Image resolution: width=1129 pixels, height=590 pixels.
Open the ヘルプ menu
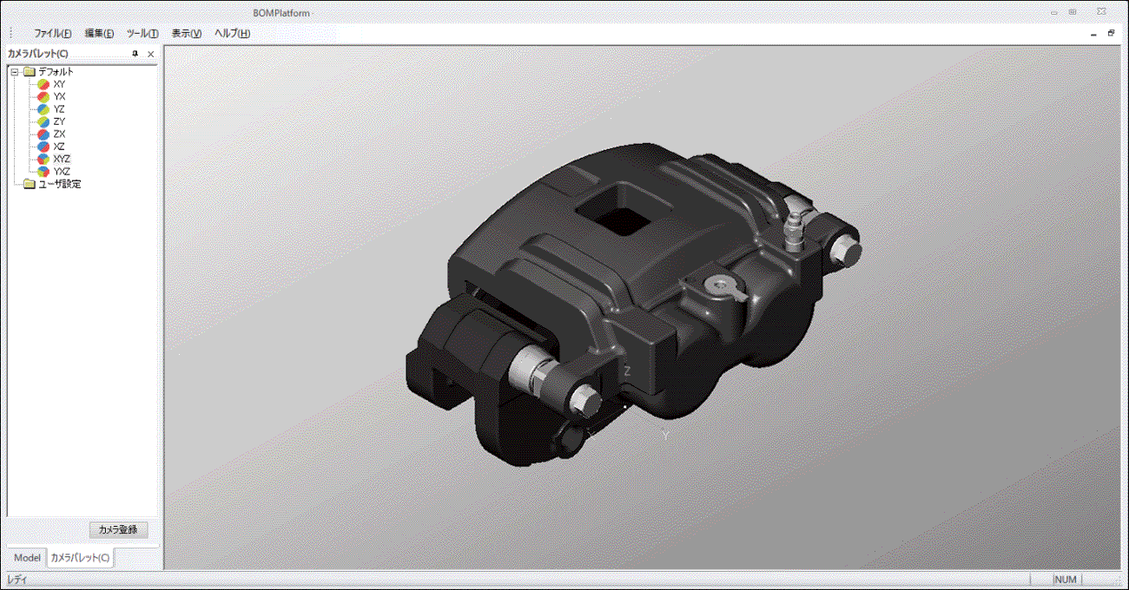tap(232, 34)
